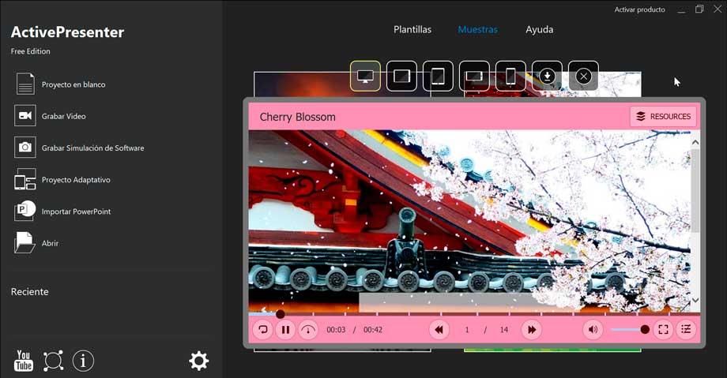Select Importar PowerPoint
This screenshot has height=378, width=727.
63,211
